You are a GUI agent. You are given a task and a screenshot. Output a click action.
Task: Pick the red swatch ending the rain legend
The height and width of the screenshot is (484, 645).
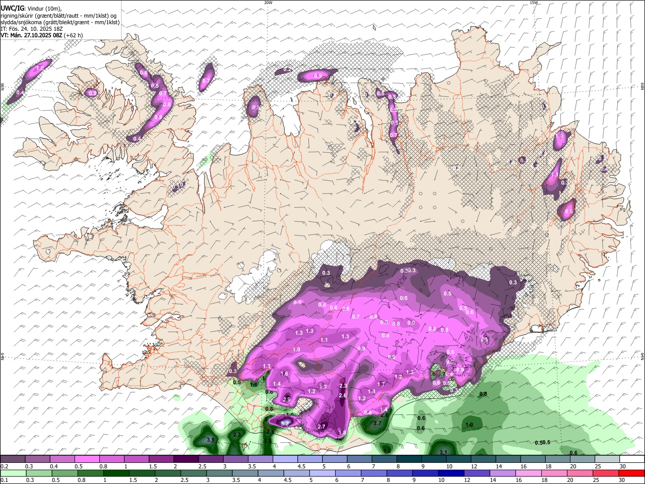(631, 473)
